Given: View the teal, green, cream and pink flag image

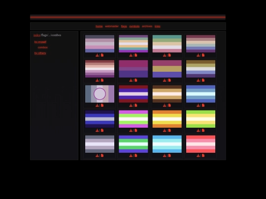Looking at the screenshot, I should click(x=167, y=44).
